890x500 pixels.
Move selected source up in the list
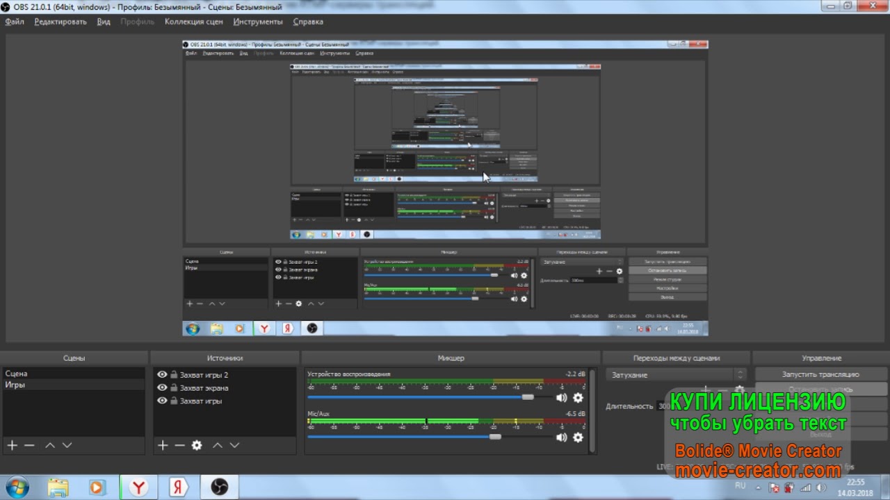tap(218, 445)
